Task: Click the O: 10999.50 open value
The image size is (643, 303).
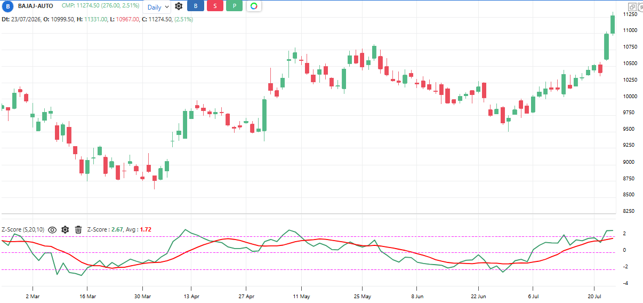Action: tap(59, 19)
